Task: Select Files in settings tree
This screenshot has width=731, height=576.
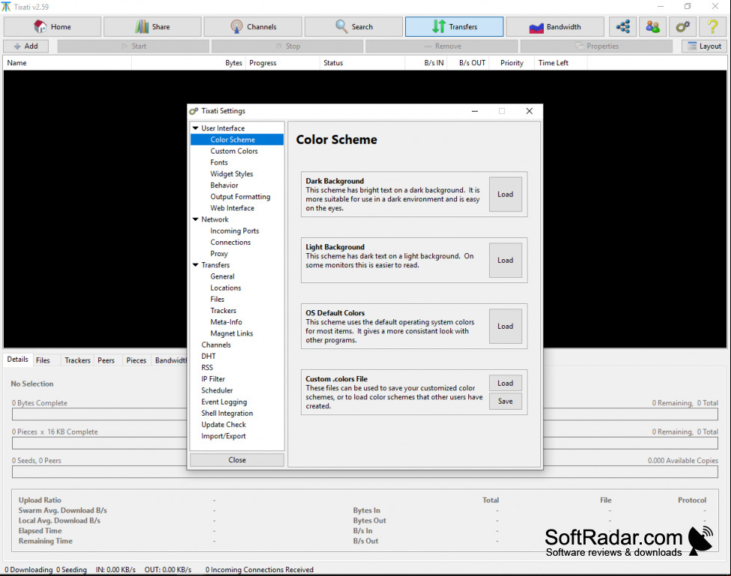Action: (x=217, y=300)
